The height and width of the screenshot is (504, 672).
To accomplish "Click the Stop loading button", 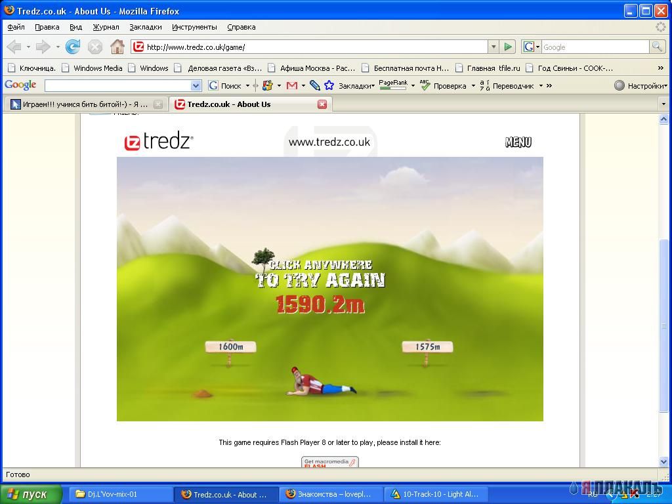I will [x=94, y=47].
